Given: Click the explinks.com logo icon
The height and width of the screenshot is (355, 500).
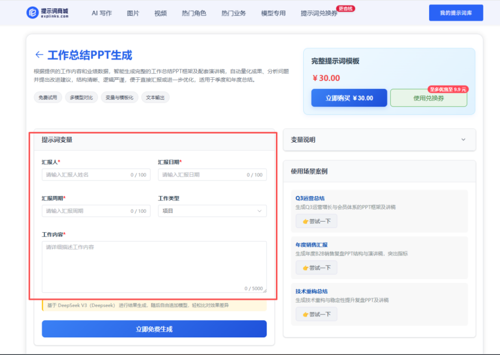Looking at the screenshot, I should tap(32, 13).
